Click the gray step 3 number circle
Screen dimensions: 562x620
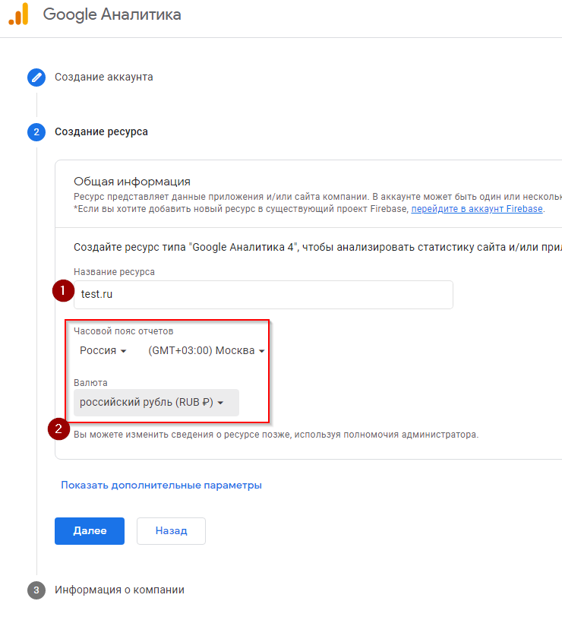pyautogui.click(x=36, y=590)
